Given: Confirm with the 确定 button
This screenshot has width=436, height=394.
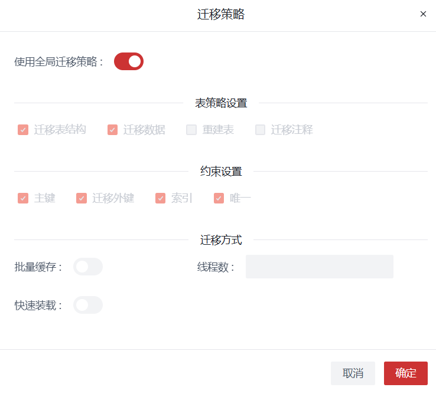Looking at the screenshot, I should [405, 373].
